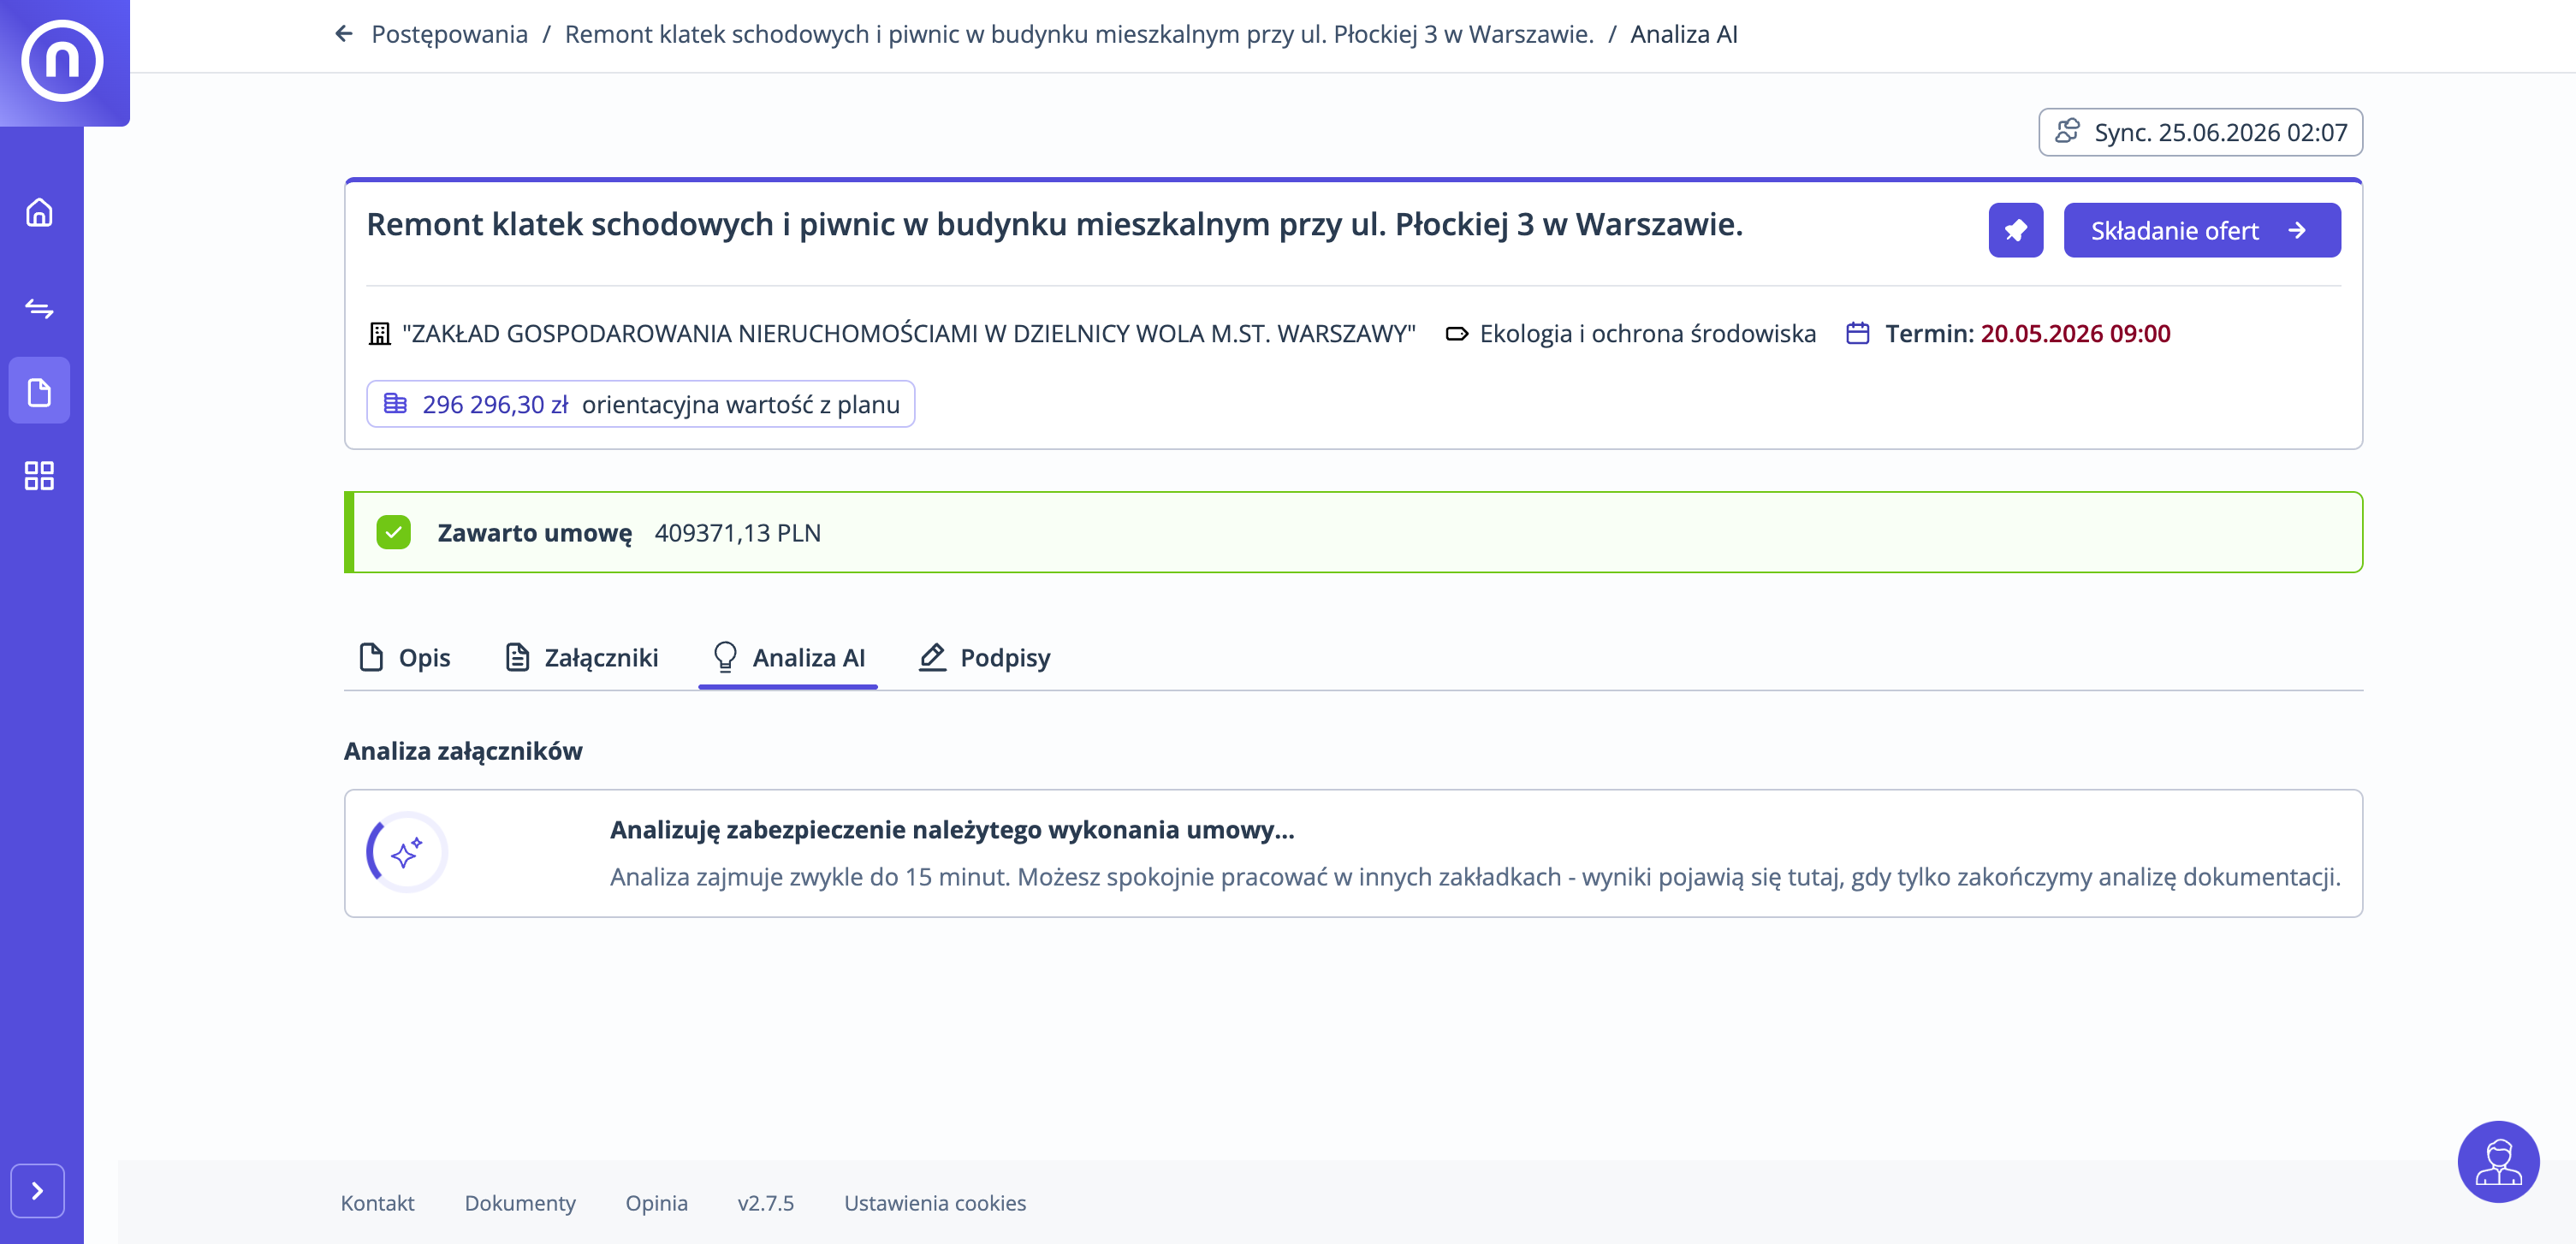Open the transfer arrows icon in sidebar
2576x1244 pixels.
39,308
